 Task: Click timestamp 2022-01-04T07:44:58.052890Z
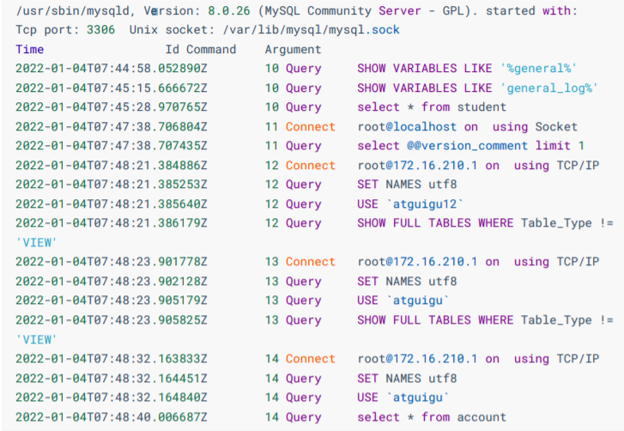[x=112, y=69]
